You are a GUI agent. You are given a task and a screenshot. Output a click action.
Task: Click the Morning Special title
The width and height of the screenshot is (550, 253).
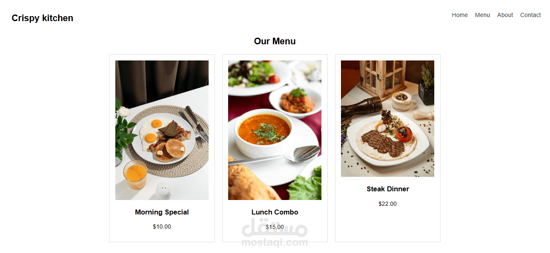point(162,212)
